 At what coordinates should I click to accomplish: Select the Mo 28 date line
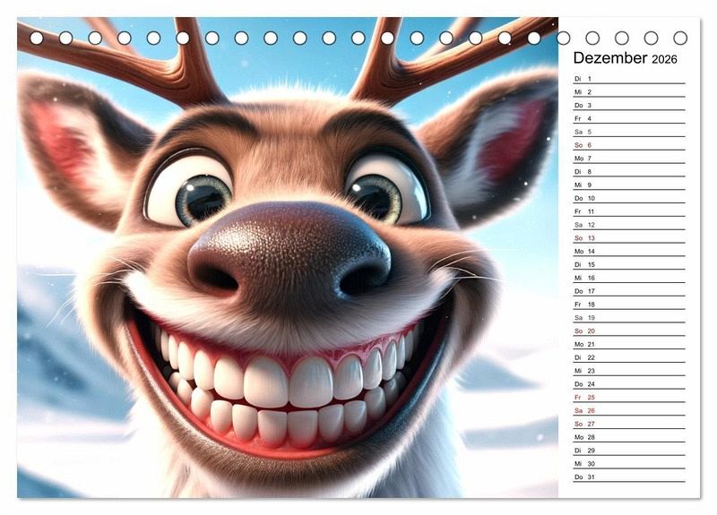coord(628,437)
